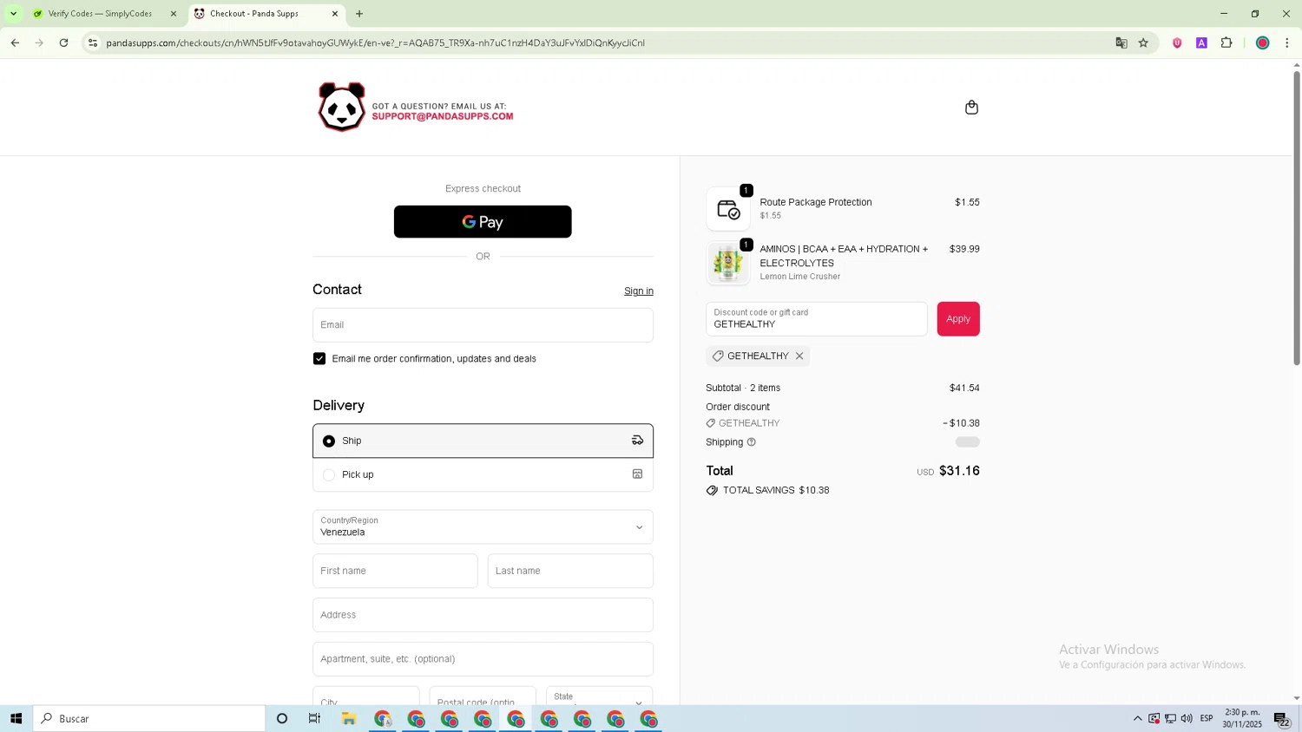View site information icon in address bar
1302x732 pixels.
(x=93, y=42)
